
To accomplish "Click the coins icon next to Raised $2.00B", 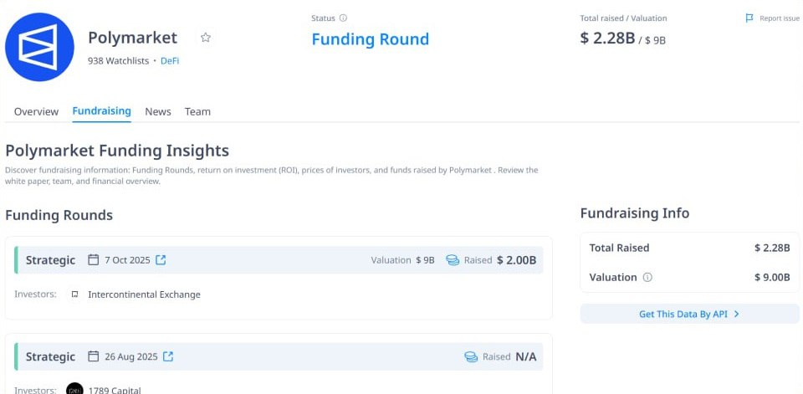I will click(x=453, y=260).
